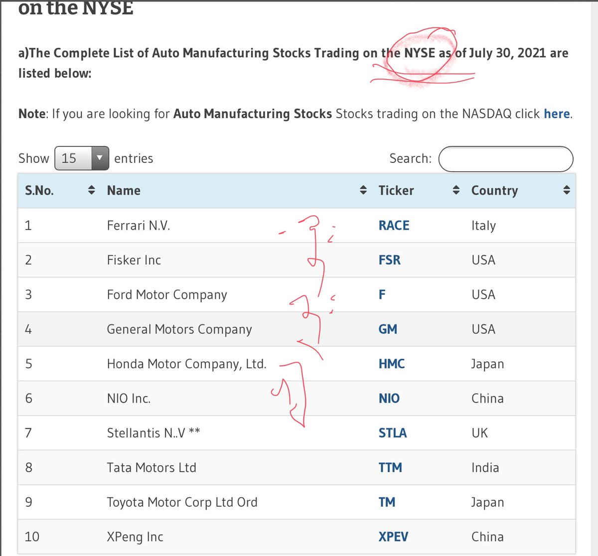This screenshot has width=598, height=556.
Task: Select the 'Tata Motors Ltd' name cell
Action: 151,467
